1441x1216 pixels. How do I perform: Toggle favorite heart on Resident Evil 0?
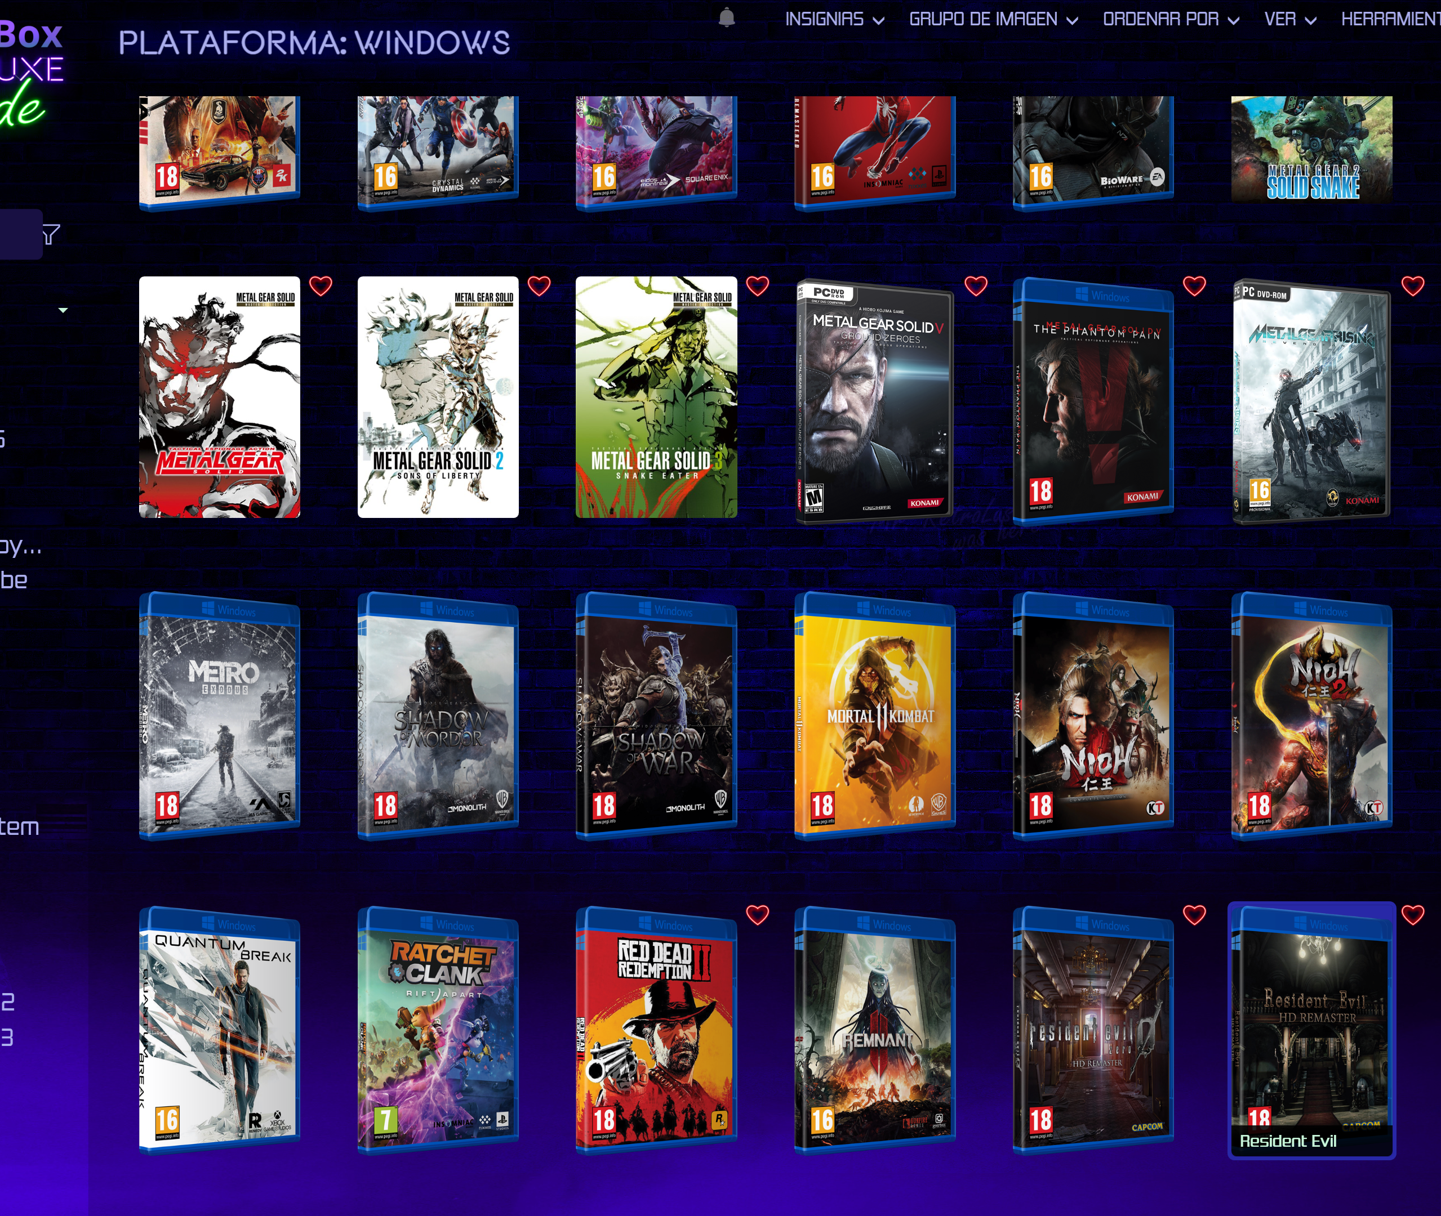[x=1195, y=915]
